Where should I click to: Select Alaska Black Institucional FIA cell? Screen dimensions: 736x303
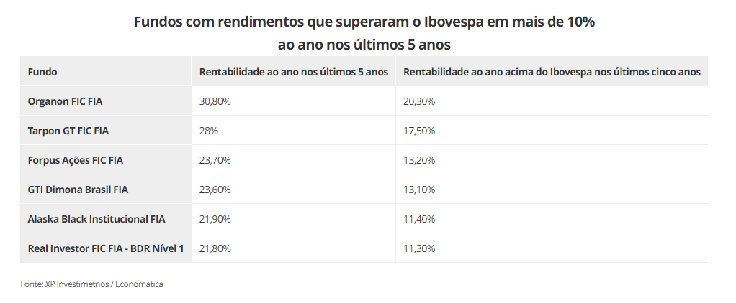(x=97, y=219)
